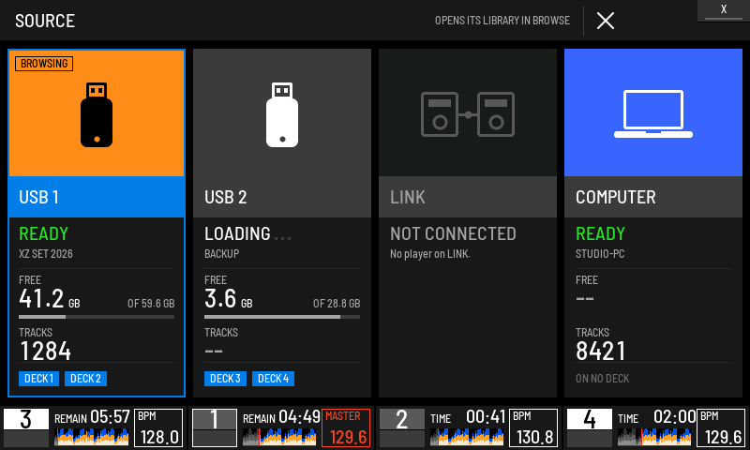Click the DECK 2 tag under USB 1
This screenshot has width=750, height=450.
[85, 379]
